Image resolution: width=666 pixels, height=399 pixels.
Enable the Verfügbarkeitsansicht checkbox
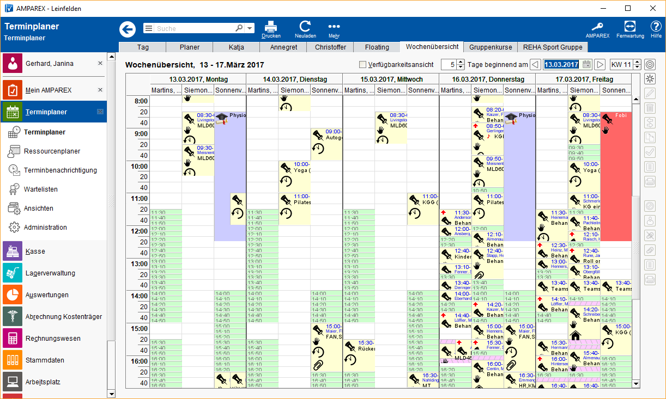[x=363, y=65]
